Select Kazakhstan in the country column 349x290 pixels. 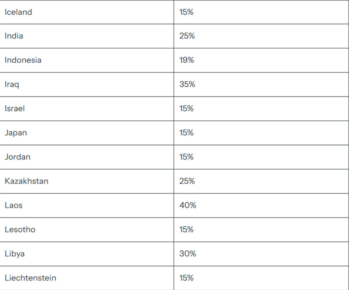point(27,181)
